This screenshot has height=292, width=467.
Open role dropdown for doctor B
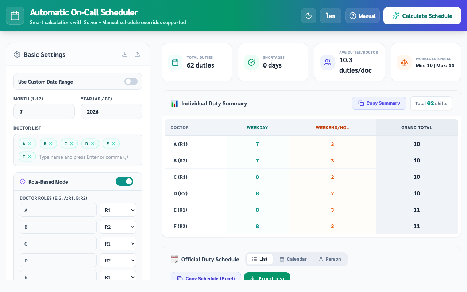pyautogui.click(x=118, y=227)
